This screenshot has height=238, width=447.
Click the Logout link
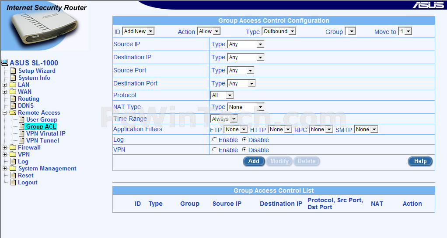(x=28, y=183)
